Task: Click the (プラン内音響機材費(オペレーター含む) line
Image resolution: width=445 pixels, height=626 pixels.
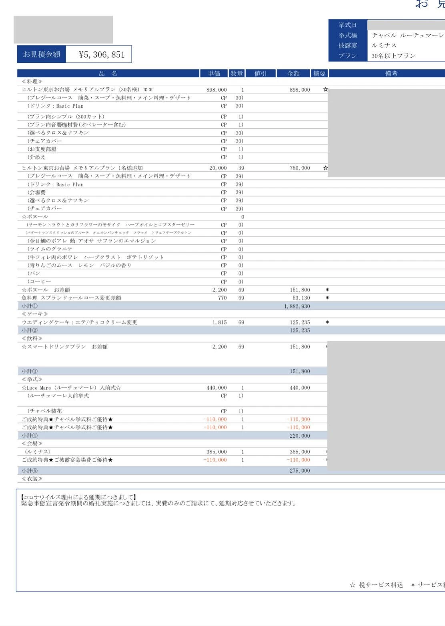Action: click(x=76, y=125)
